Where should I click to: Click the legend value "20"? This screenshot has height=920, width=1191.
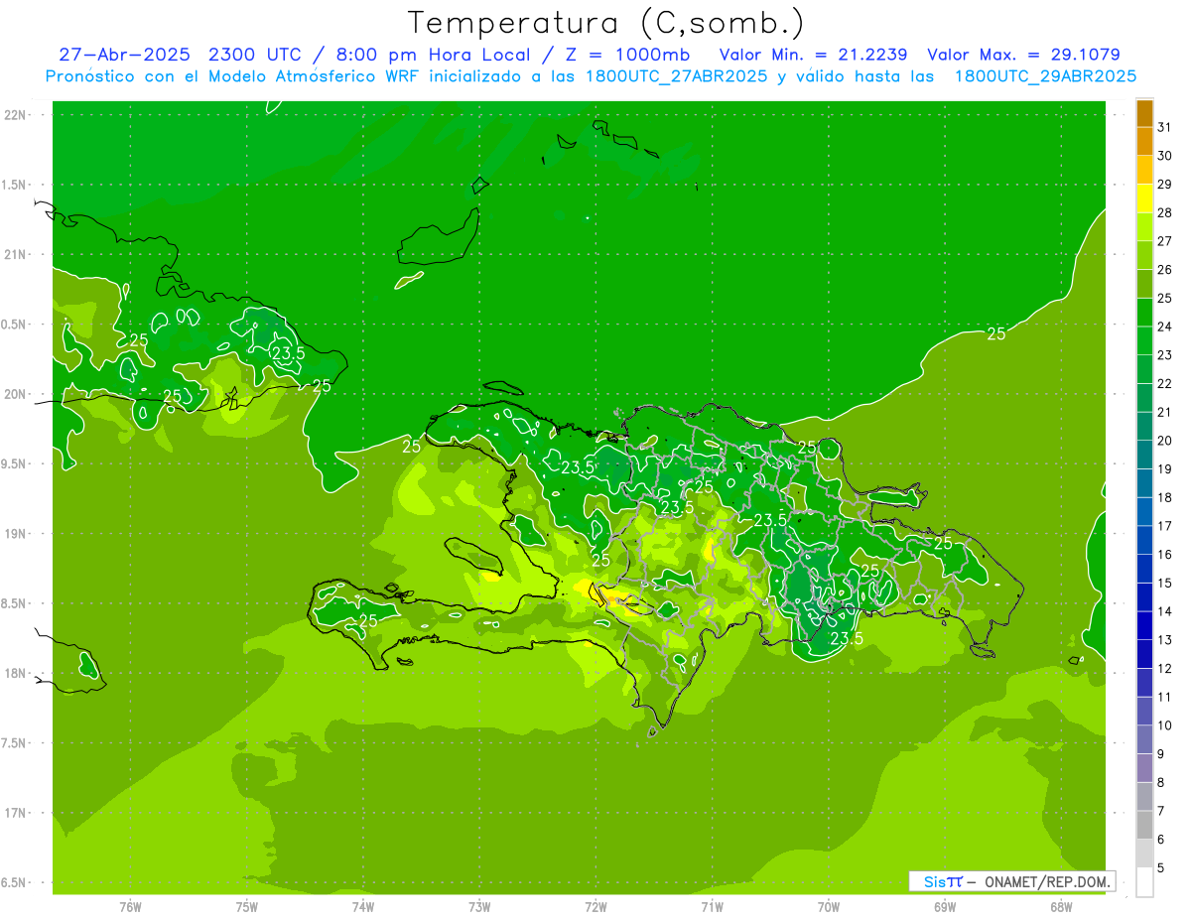pos(1164,441)
